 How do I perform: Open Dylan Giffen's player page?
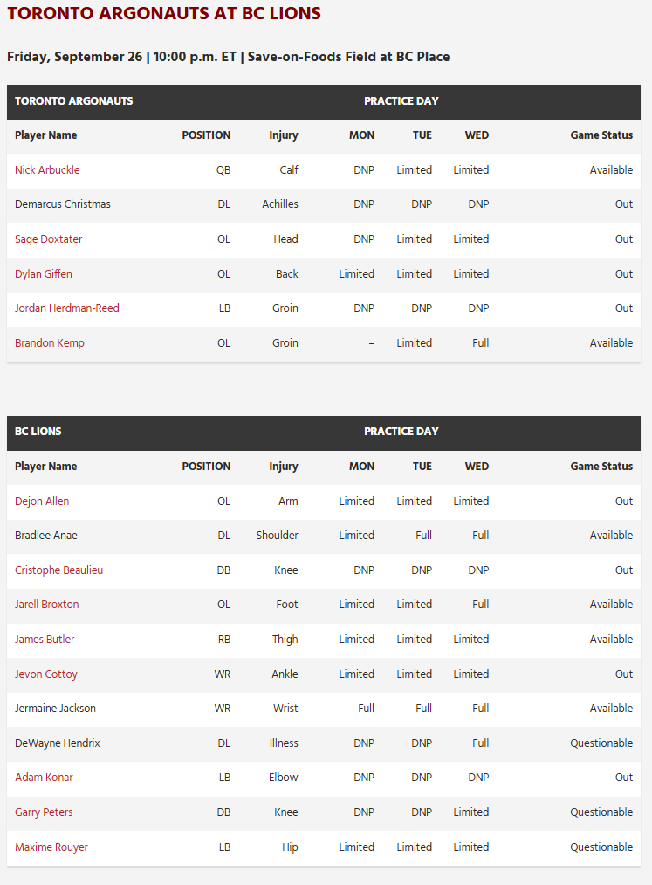pyautogui.click(x=44, y=274)
